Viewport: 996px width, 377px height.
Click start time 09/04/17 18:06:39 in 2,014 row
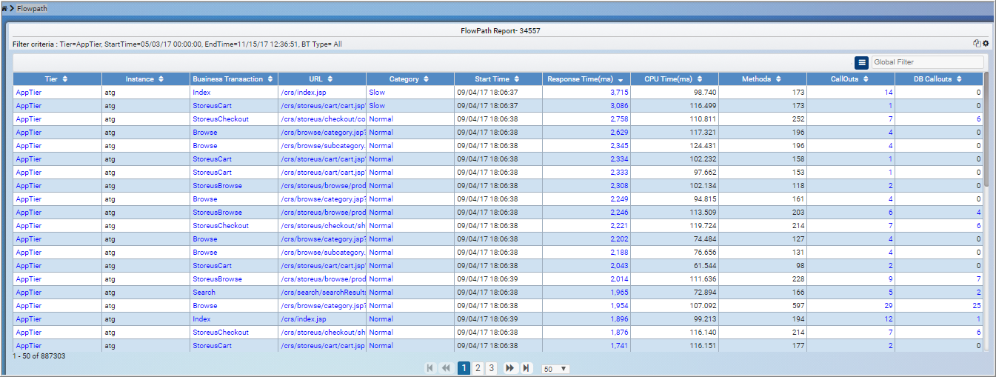click(487, 279)
